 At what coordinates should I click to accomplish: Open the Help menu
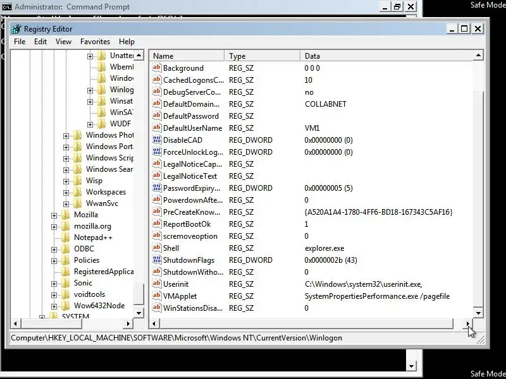point(126,42)
